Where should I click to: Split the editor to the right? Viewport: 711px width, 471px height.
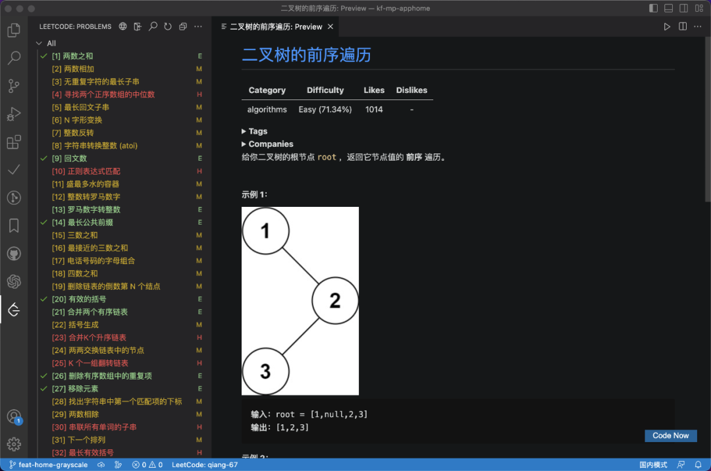683,26
